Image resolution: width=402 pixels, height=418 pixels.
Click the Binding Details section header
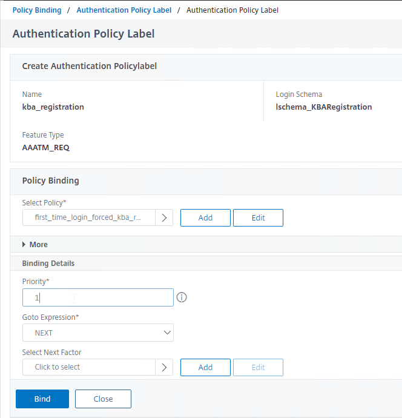coord(48,264)
